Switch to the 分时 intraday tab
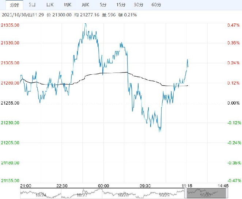Viewport: 242px width, 199px height. pyautogui.click(x=15, y=5)
